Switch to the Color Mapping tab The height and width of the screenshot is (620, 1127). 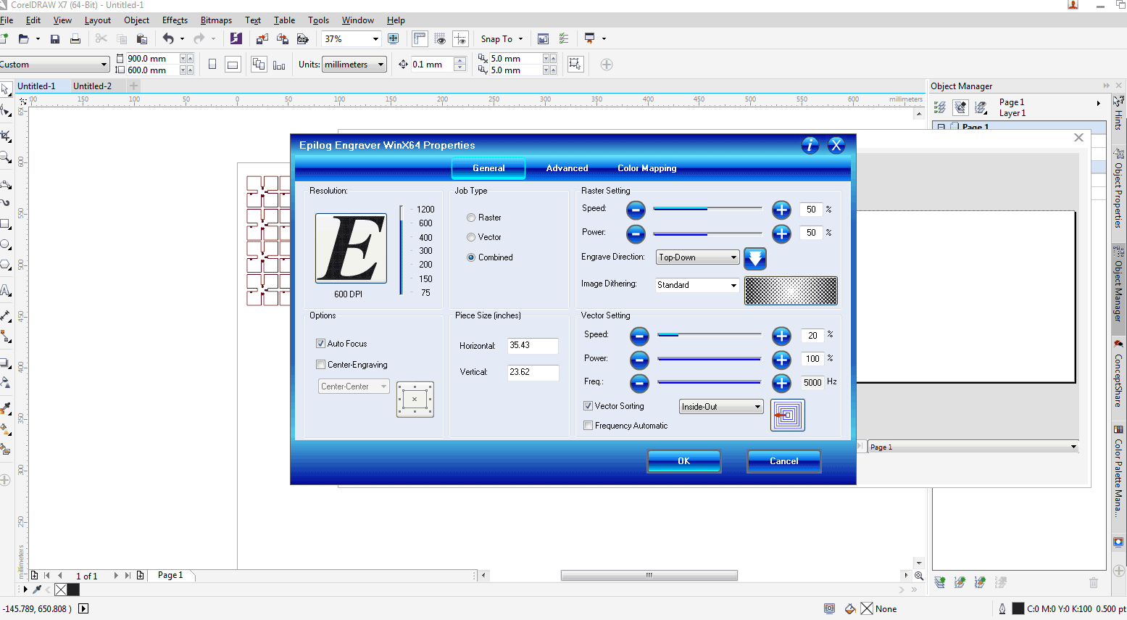point(646,168)
